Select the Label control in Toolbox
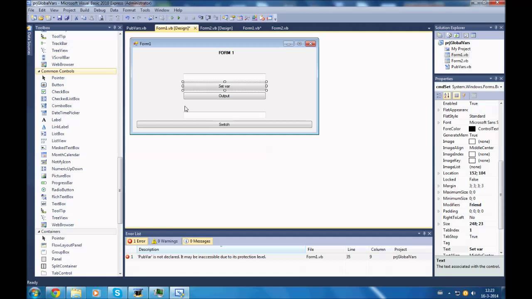The image size is (532, 299). tap(57, 120)
